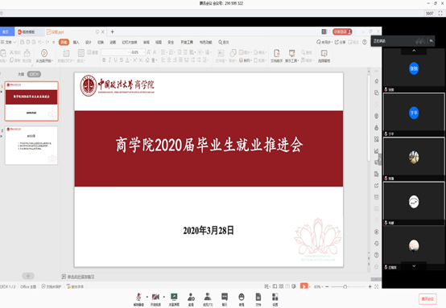Open the File (文件) menu
Image resolution: width=446 pixels, height=308 pixels.
pyautogui.click(x=8, y=42)
